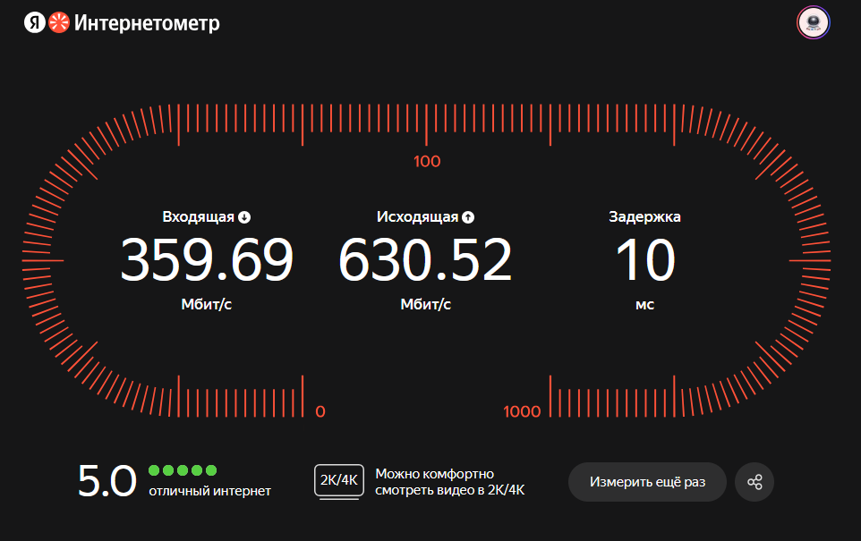Click the upload arrow icon beside Исходящая
Screen dimensions: 861x541
[x=468, y=217]
